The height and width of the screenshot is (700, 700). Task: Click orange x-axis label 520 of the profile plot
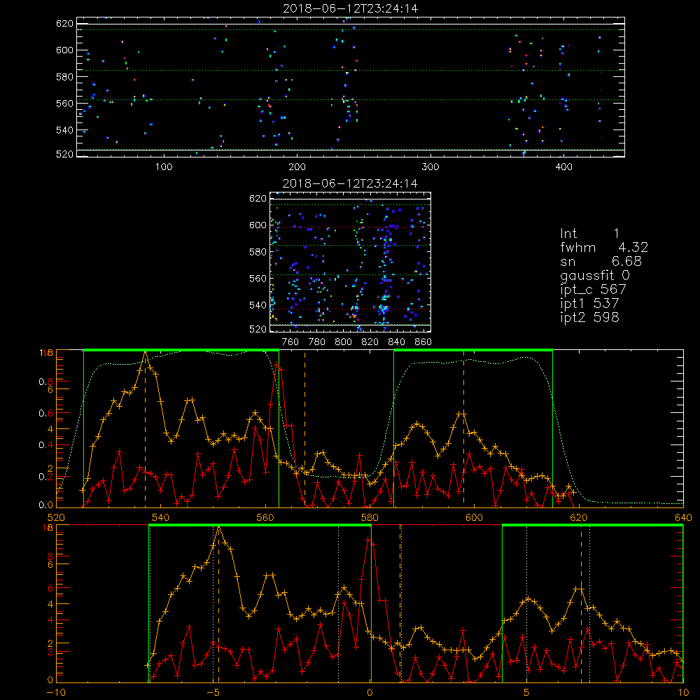pos(56,518)
